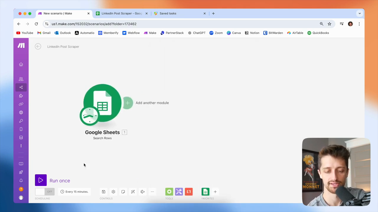
Task: Open Resource hub book icon
Action: click(x=21, y=164)
